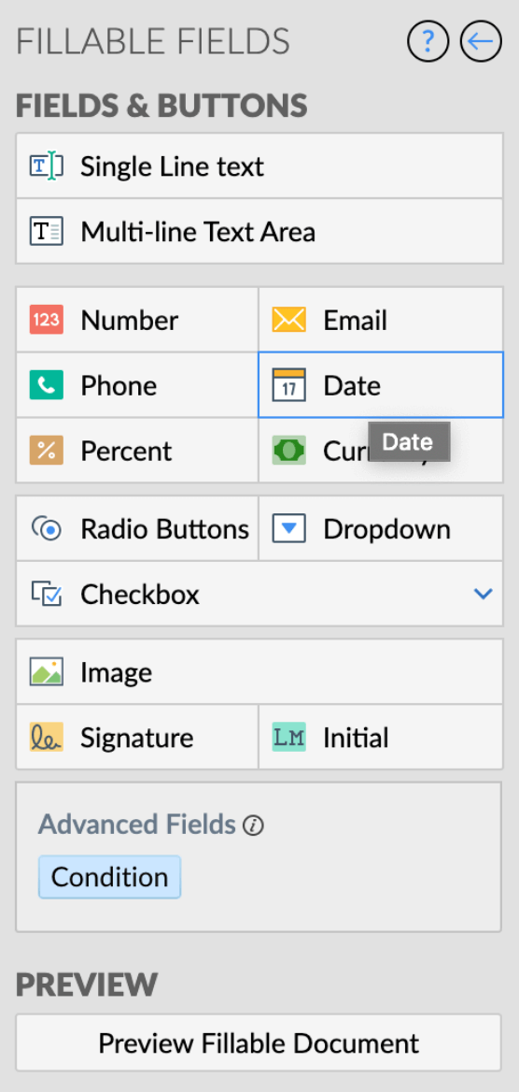Click the Advanced Fields heading text
This screenshot has height=1092, width=519.
(x=137, y=825)
